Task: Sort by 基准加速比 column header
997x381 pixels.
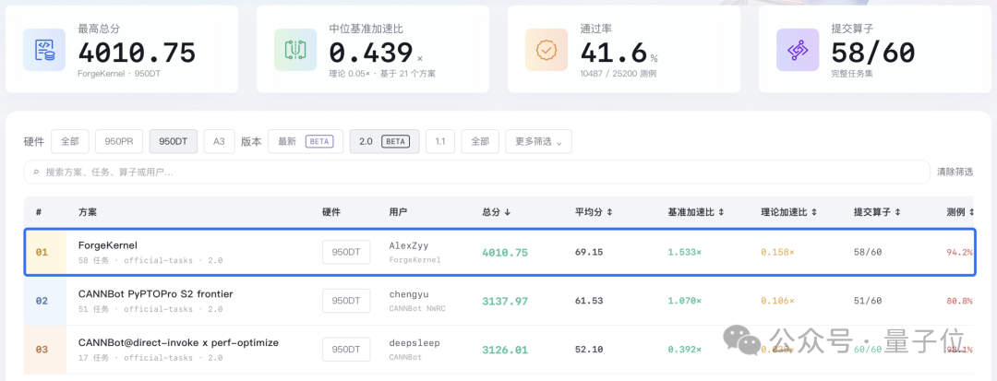Action: (x=696, y=212)
